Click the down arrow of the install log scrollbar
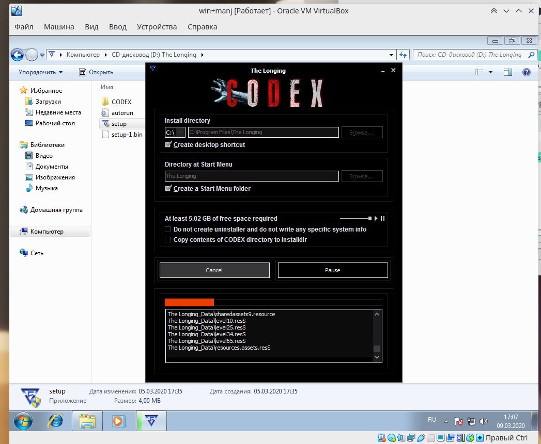Screen dimensions: 541x444 (x=377, y=357)
